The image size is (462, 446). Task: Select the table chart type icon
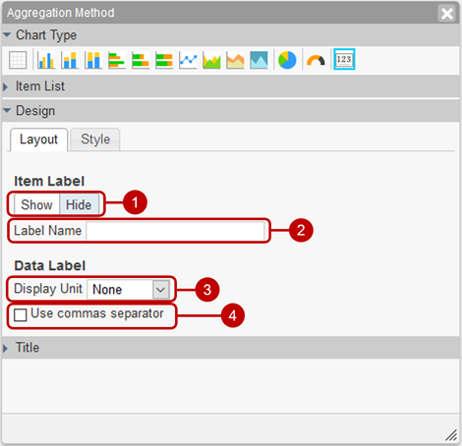pos(18,60)
